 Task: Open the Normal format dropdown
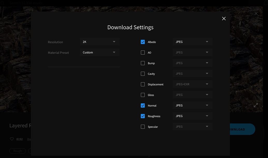tap(192, 105)
